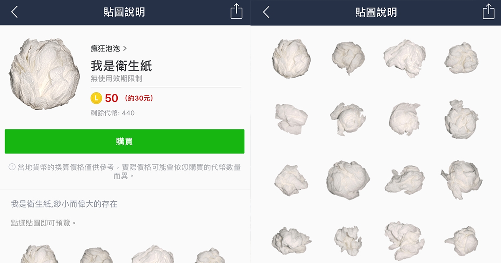This screenshot has height=263, width=501.
Task: Select bottom-row third sticker in right grid
Action: click(x=405, y=241)
